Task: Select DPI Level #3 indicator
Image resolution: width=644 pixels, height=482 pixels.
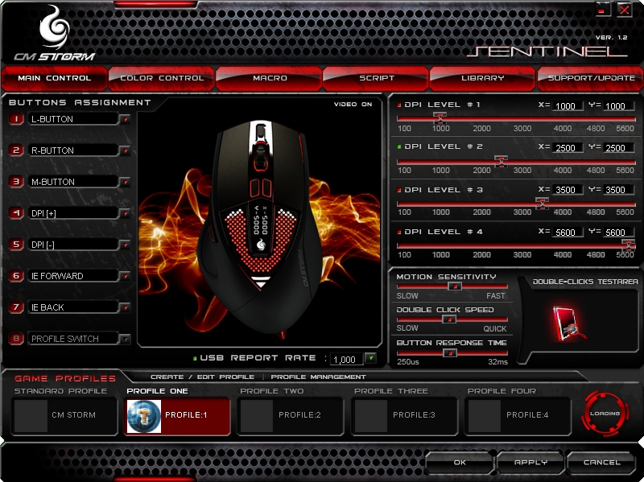Action: [x=399, y=190]
